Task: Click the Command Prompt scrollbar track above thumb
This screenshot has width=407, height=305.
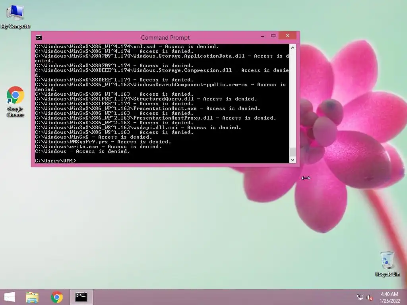Action: pos(293,99)
